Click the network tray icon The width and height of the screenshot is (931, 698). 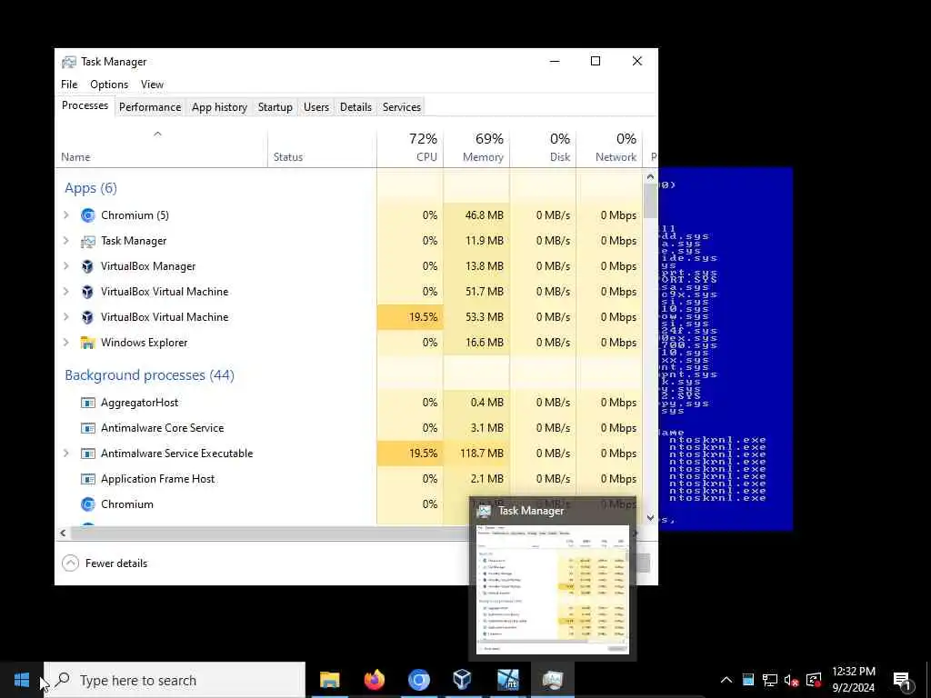769,680
